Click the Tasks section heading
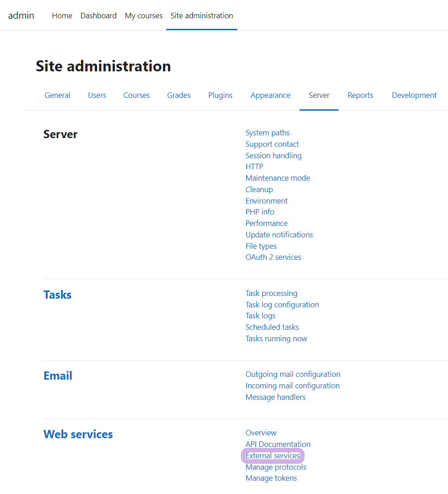Viewport: 448px width, 494px height. coord(57,295)
